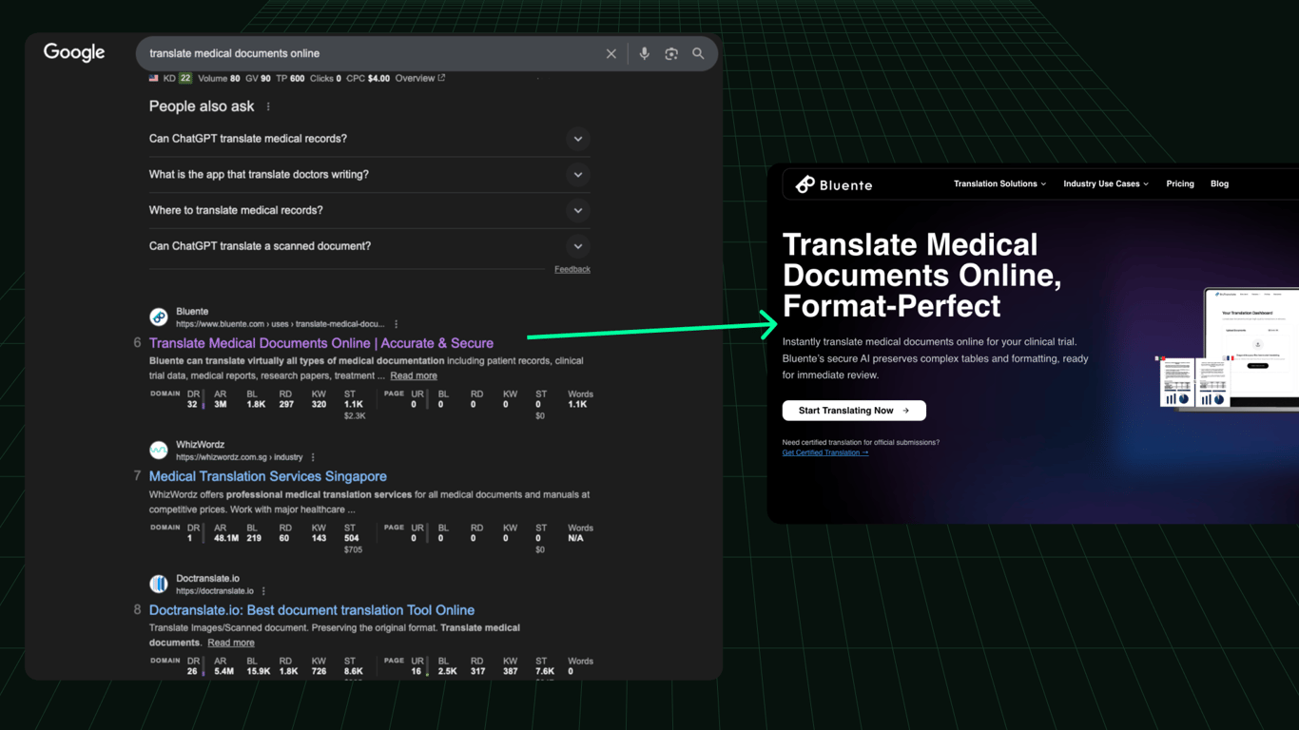Open more options for the WhizWordz result
Screen dimensions: 1299x730
pyautogui.click(x=313, y=457)
